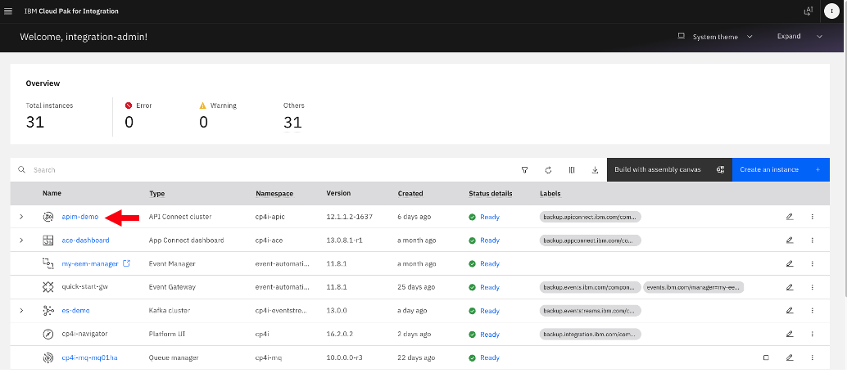
Task: Click the App Connect icon for ace-dashboard
Action: tap(48, 240)
